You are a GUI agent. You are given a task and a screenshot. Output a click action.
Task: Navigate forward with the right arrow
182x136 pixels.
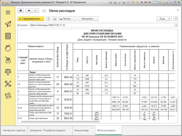pyautogui.click(x=36, y=11)
